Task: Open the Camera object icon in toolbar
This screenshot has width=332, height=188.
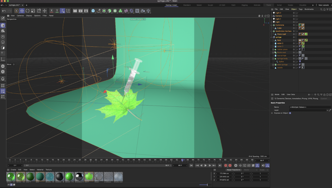Action: coord(143,11)
